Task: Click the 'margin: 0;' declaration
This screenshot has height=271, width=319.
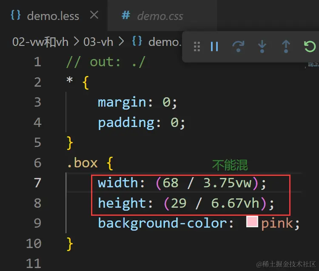Action: tap(137, 102)
